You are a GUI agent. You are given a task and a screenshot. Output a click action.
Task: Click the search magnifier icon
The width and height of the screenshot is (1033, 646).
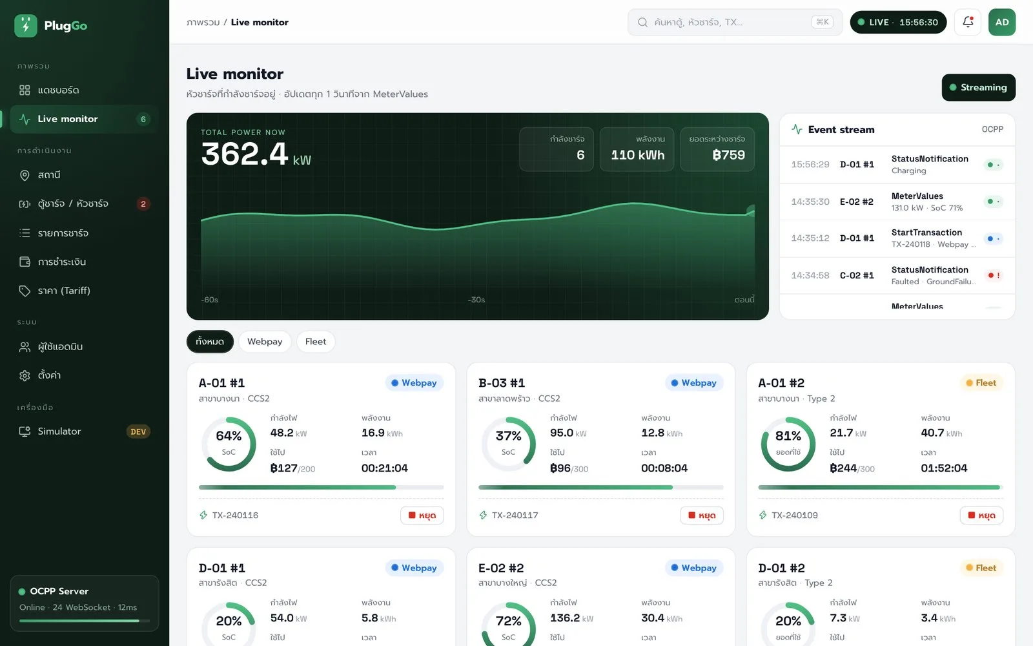642,22
